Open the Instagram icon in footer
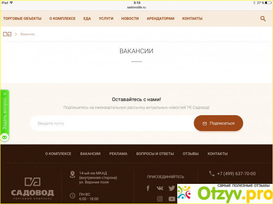Screen dimensions: 273x204 [x=160, y=199]
